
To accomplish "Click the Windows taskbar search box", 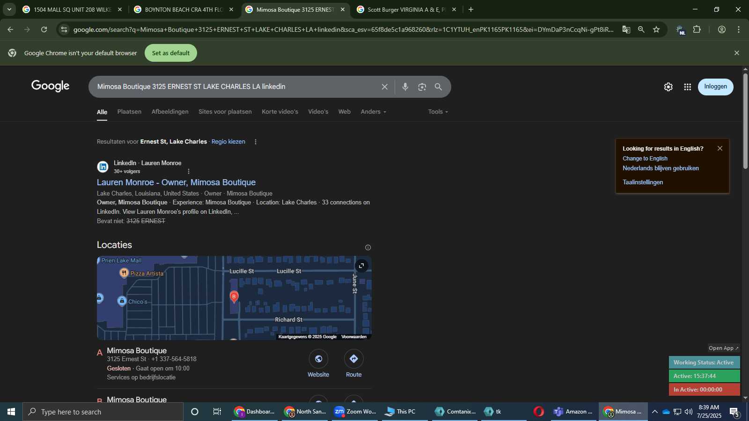I will click(103, 412).
